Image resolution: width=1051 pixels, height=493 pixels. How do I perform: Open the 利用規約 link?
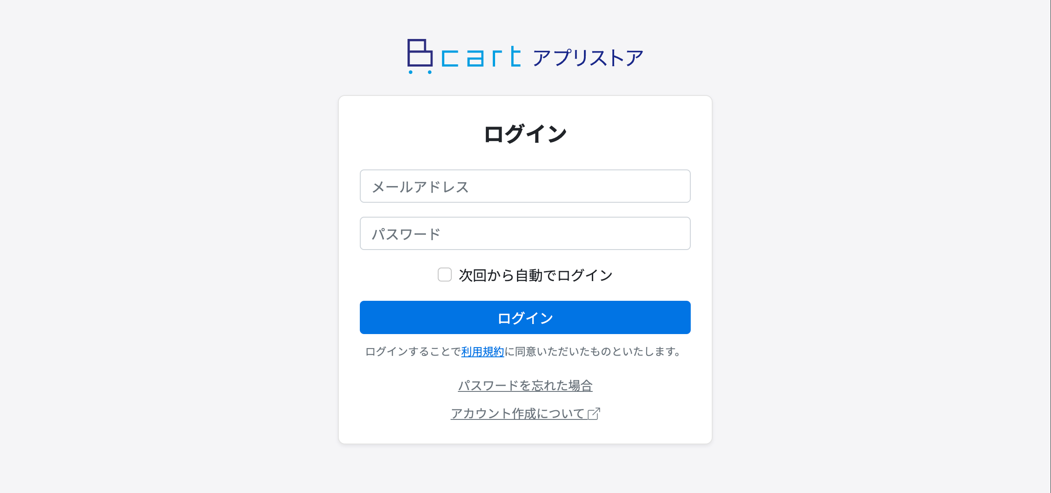pos(483,352)
